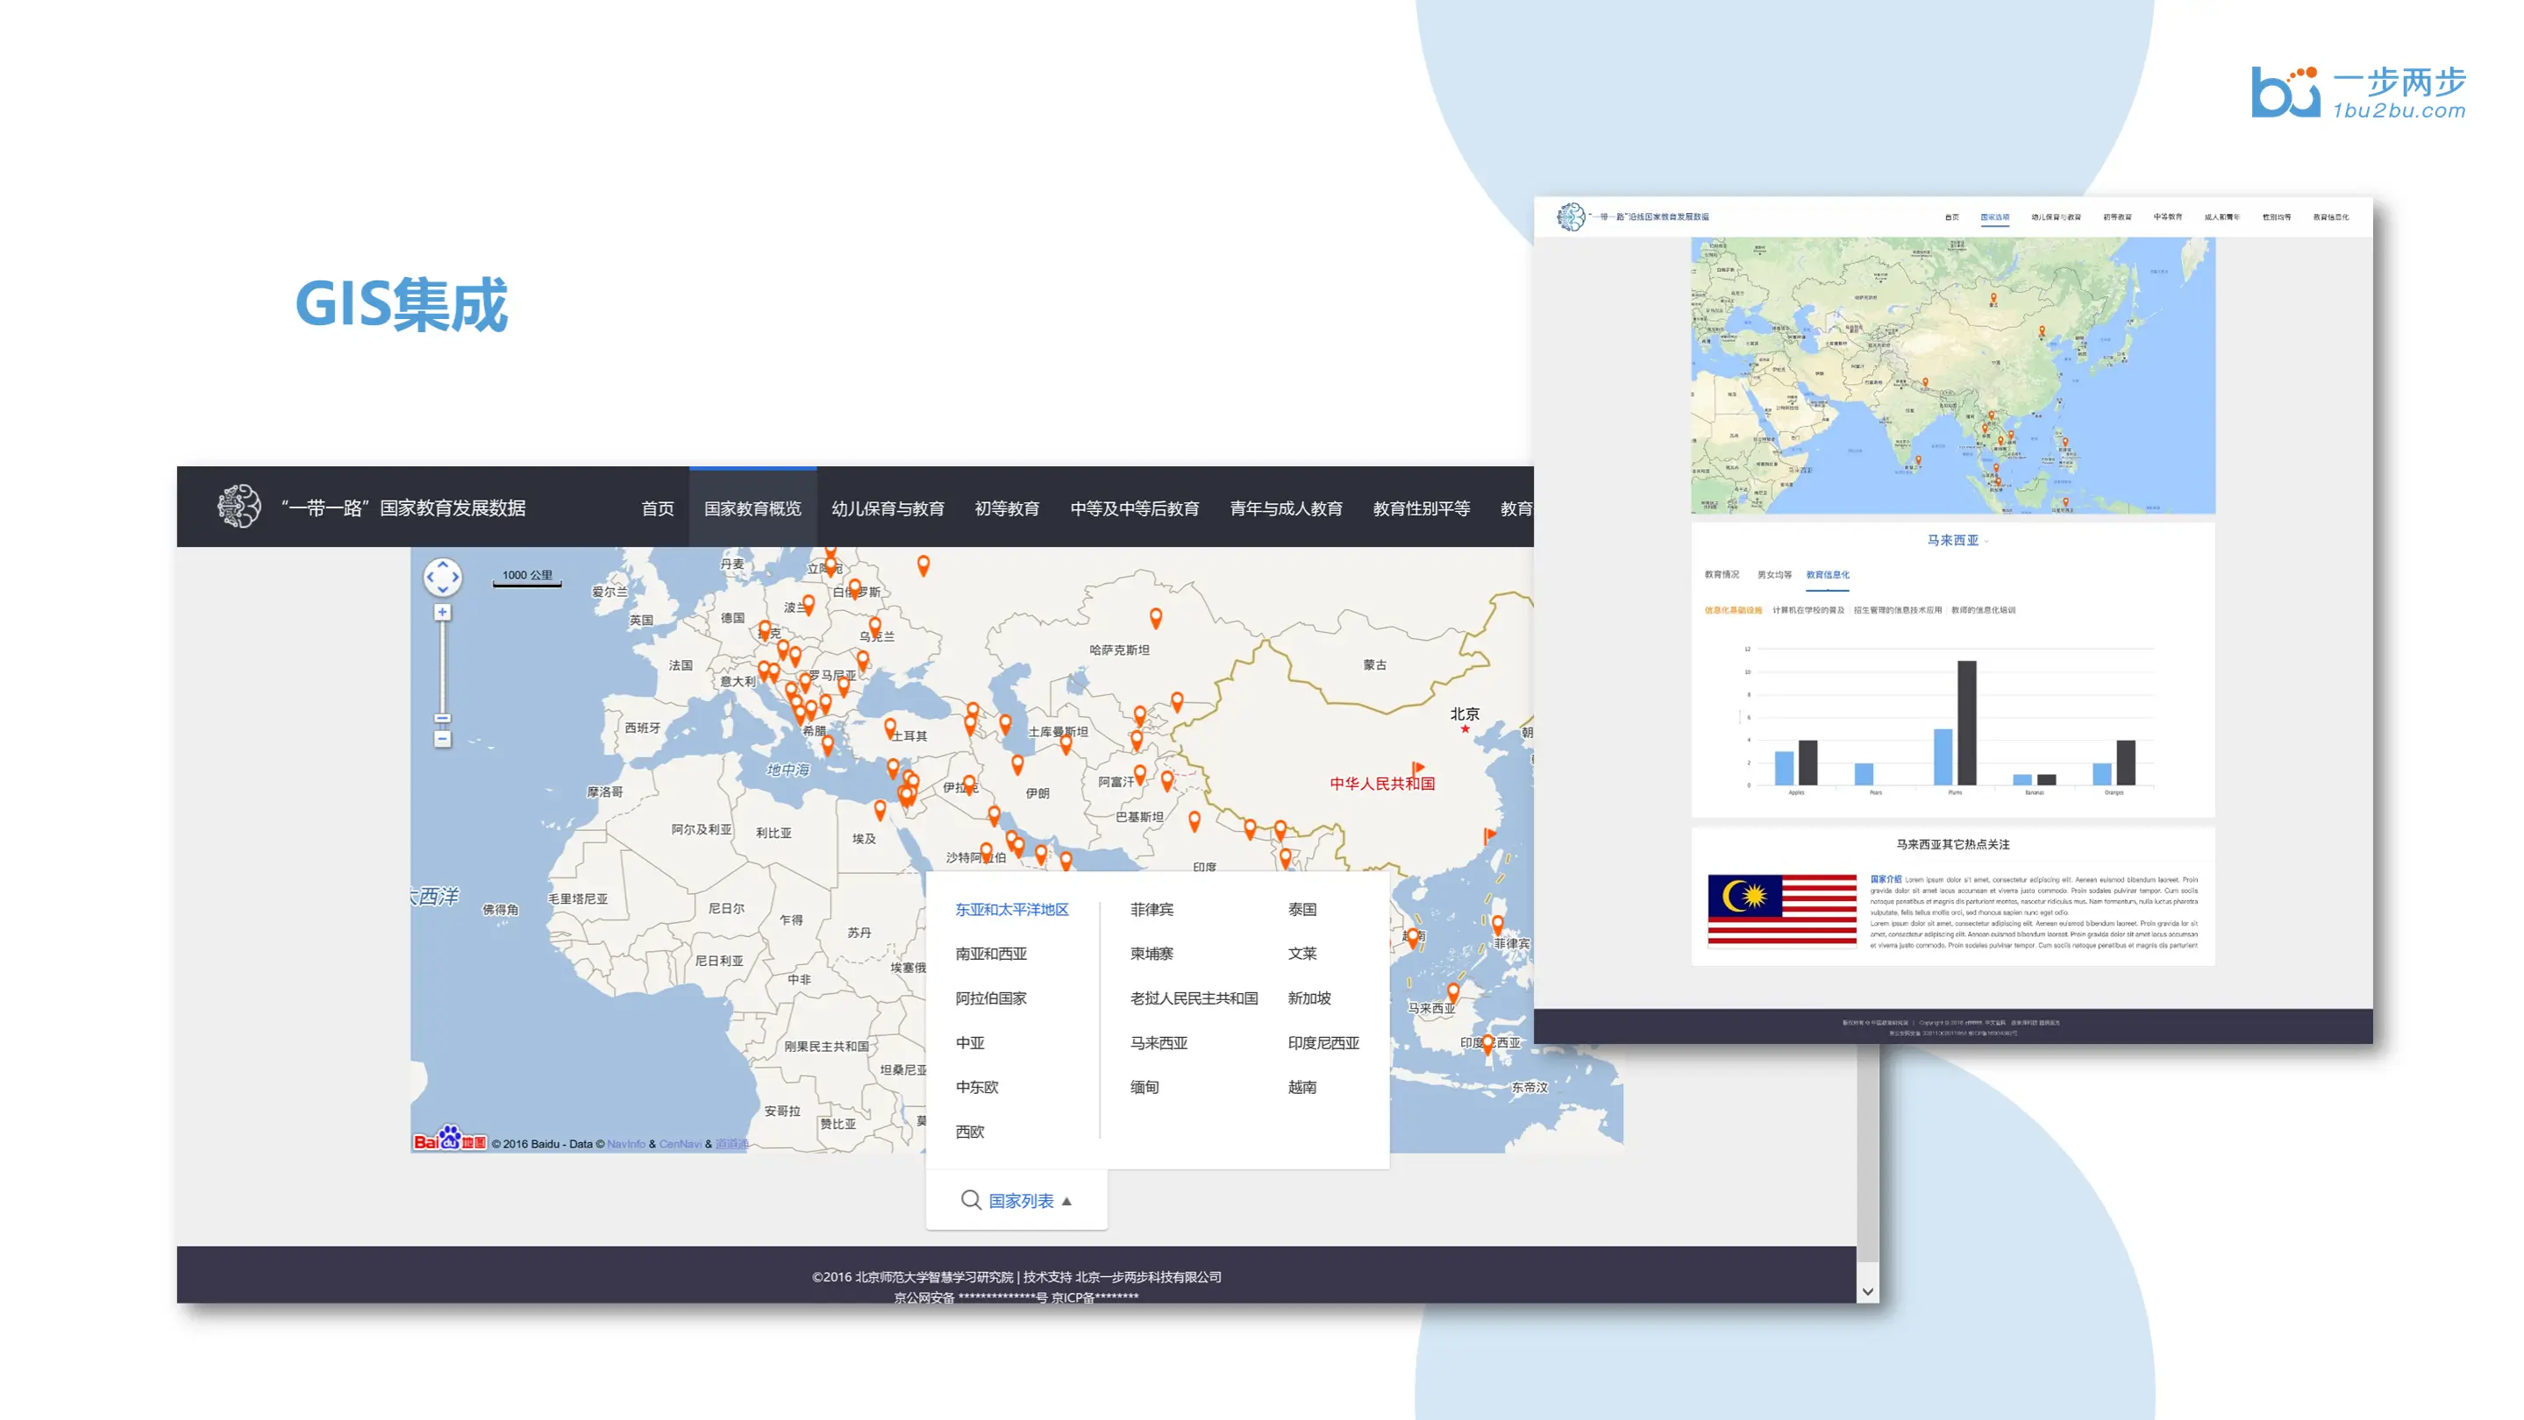Screen dimensions: 2524x1420
Task: Select 南亚和西亚 region in list
Action: click(991, 953)
